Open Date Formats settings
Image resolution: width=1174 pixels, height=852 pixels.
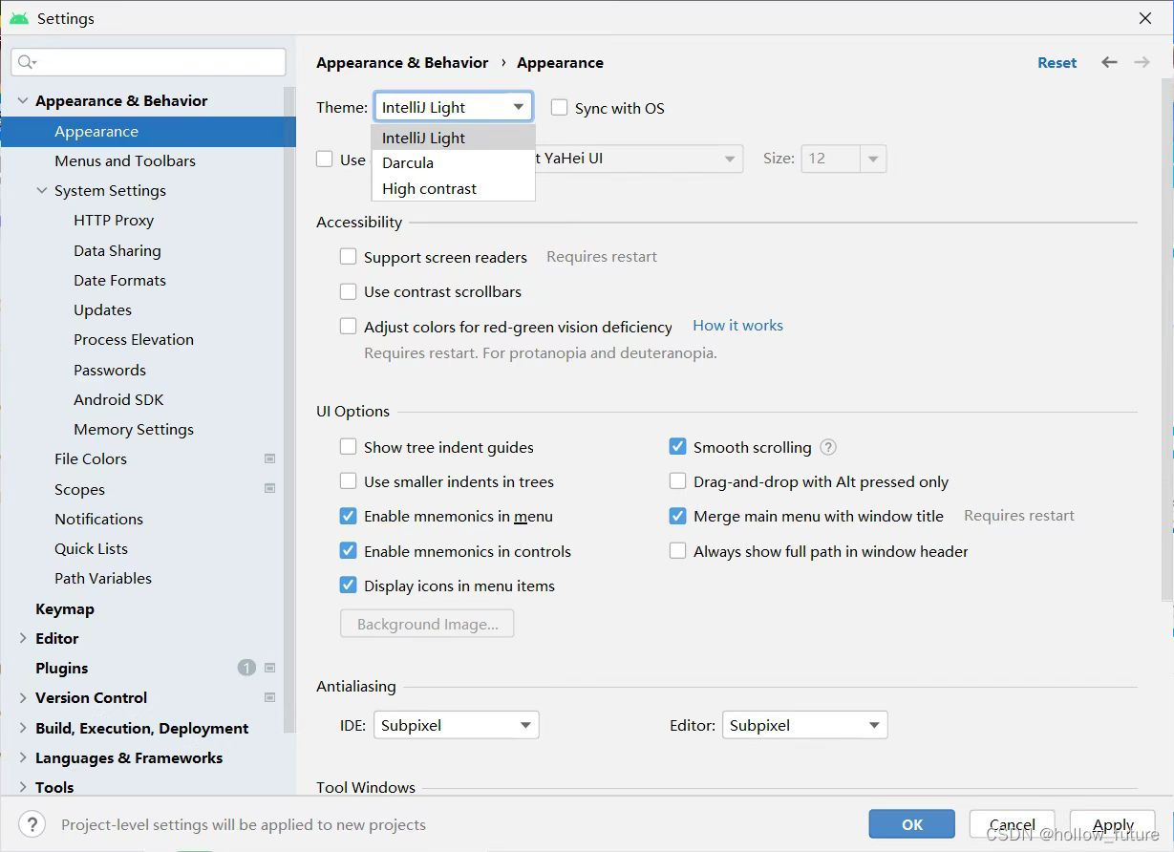click(x=119, y=280)
